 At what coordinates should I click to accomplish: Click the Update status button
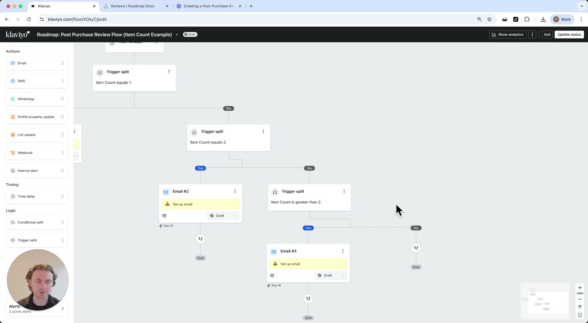(569, 34)
